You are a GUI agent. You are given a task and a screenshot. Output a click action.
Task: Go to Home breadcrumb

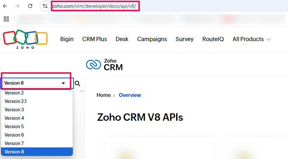click(104, 95)
